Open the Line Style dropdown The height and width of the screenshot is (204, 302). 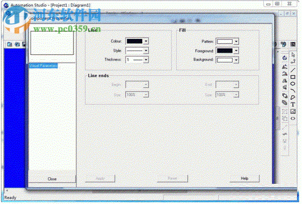point(146,50)
